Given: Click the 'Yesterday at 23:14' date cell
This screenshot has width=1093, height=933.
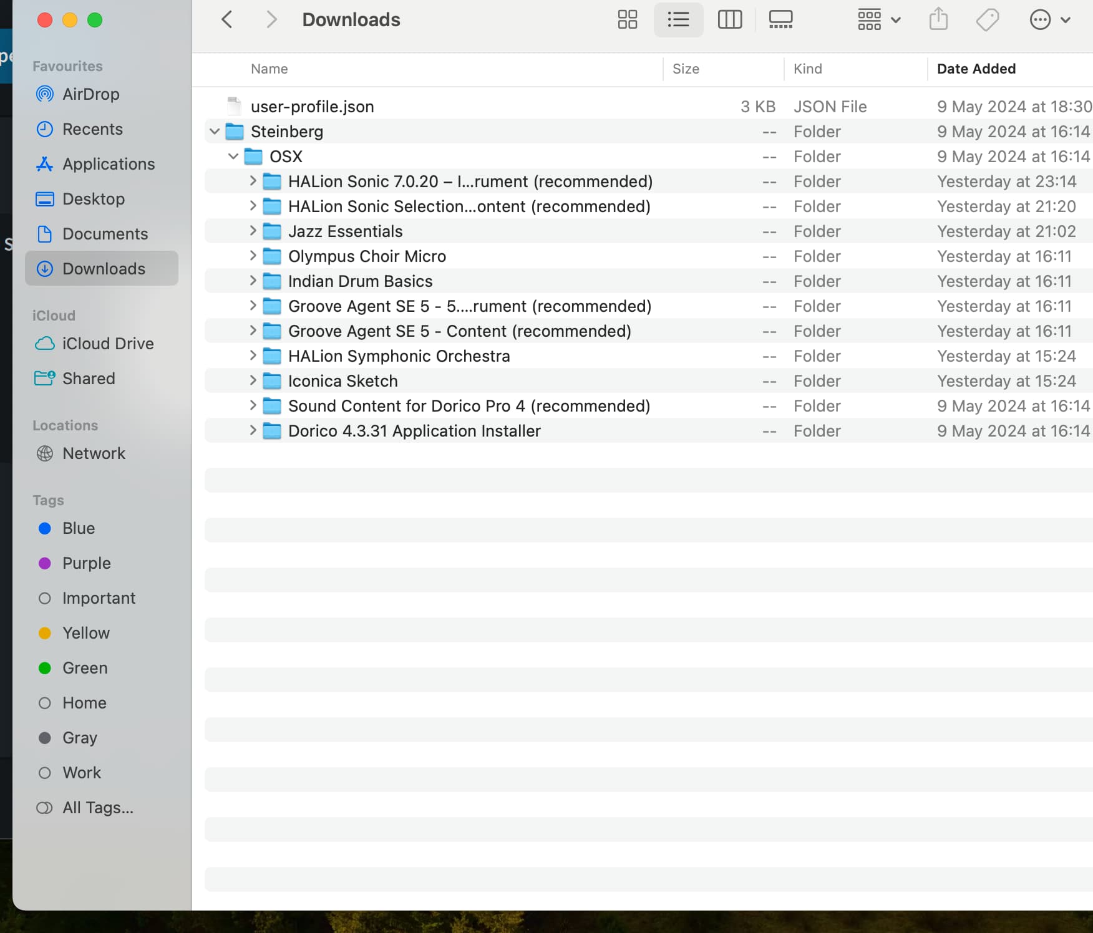Looking at the screenshot, I should click(1006, 181).
